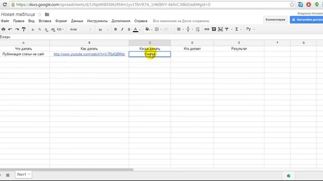Open the Формат menu
Viewport: 323px width, 181px height.
tap(61, 21)
